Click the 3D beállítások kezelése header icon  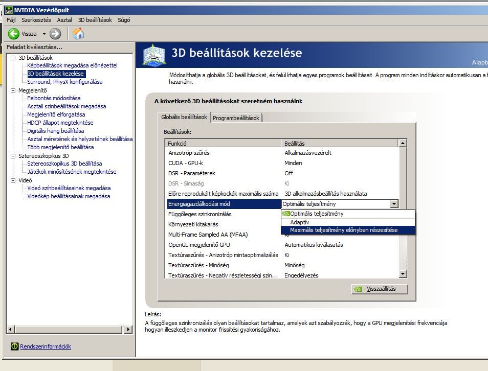[154, 55]
